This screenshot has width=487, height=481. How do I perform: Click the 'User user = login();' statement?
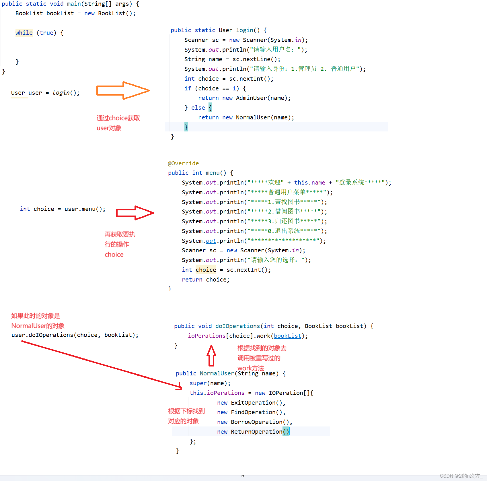coord(45,93)
